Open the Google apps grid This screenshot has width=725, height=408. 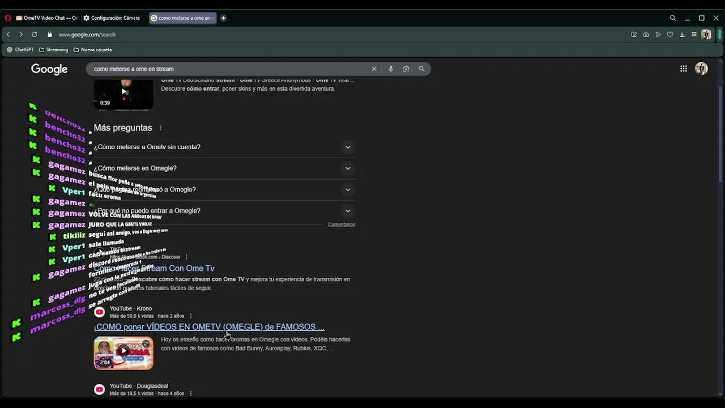click(684, 69)
